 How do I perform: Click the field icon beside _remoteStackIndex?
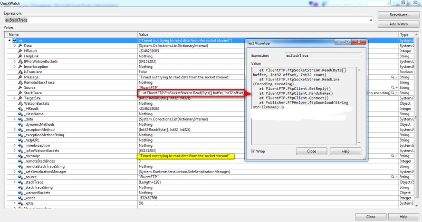pyautogui.click(x=20, y=162)
